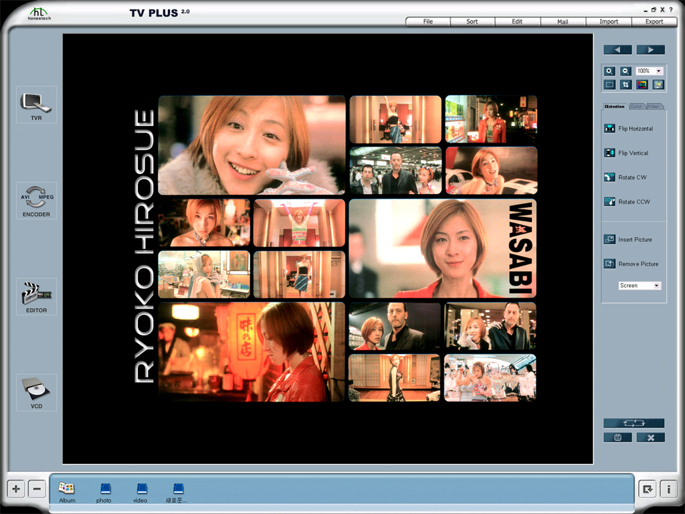Open the video Editor module
This screenshot has height=514, width=685.
click(x=36, y=296)
